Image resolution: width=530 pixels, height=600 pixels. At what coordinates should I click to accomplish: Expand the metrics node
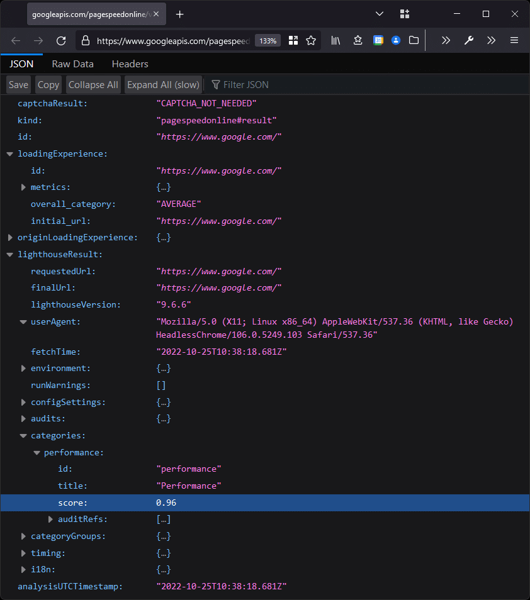pyautogui.click(x=23, y=187)
